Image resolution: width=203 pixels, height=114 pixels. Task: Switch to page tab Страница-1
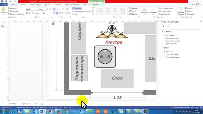coord(13,104)
